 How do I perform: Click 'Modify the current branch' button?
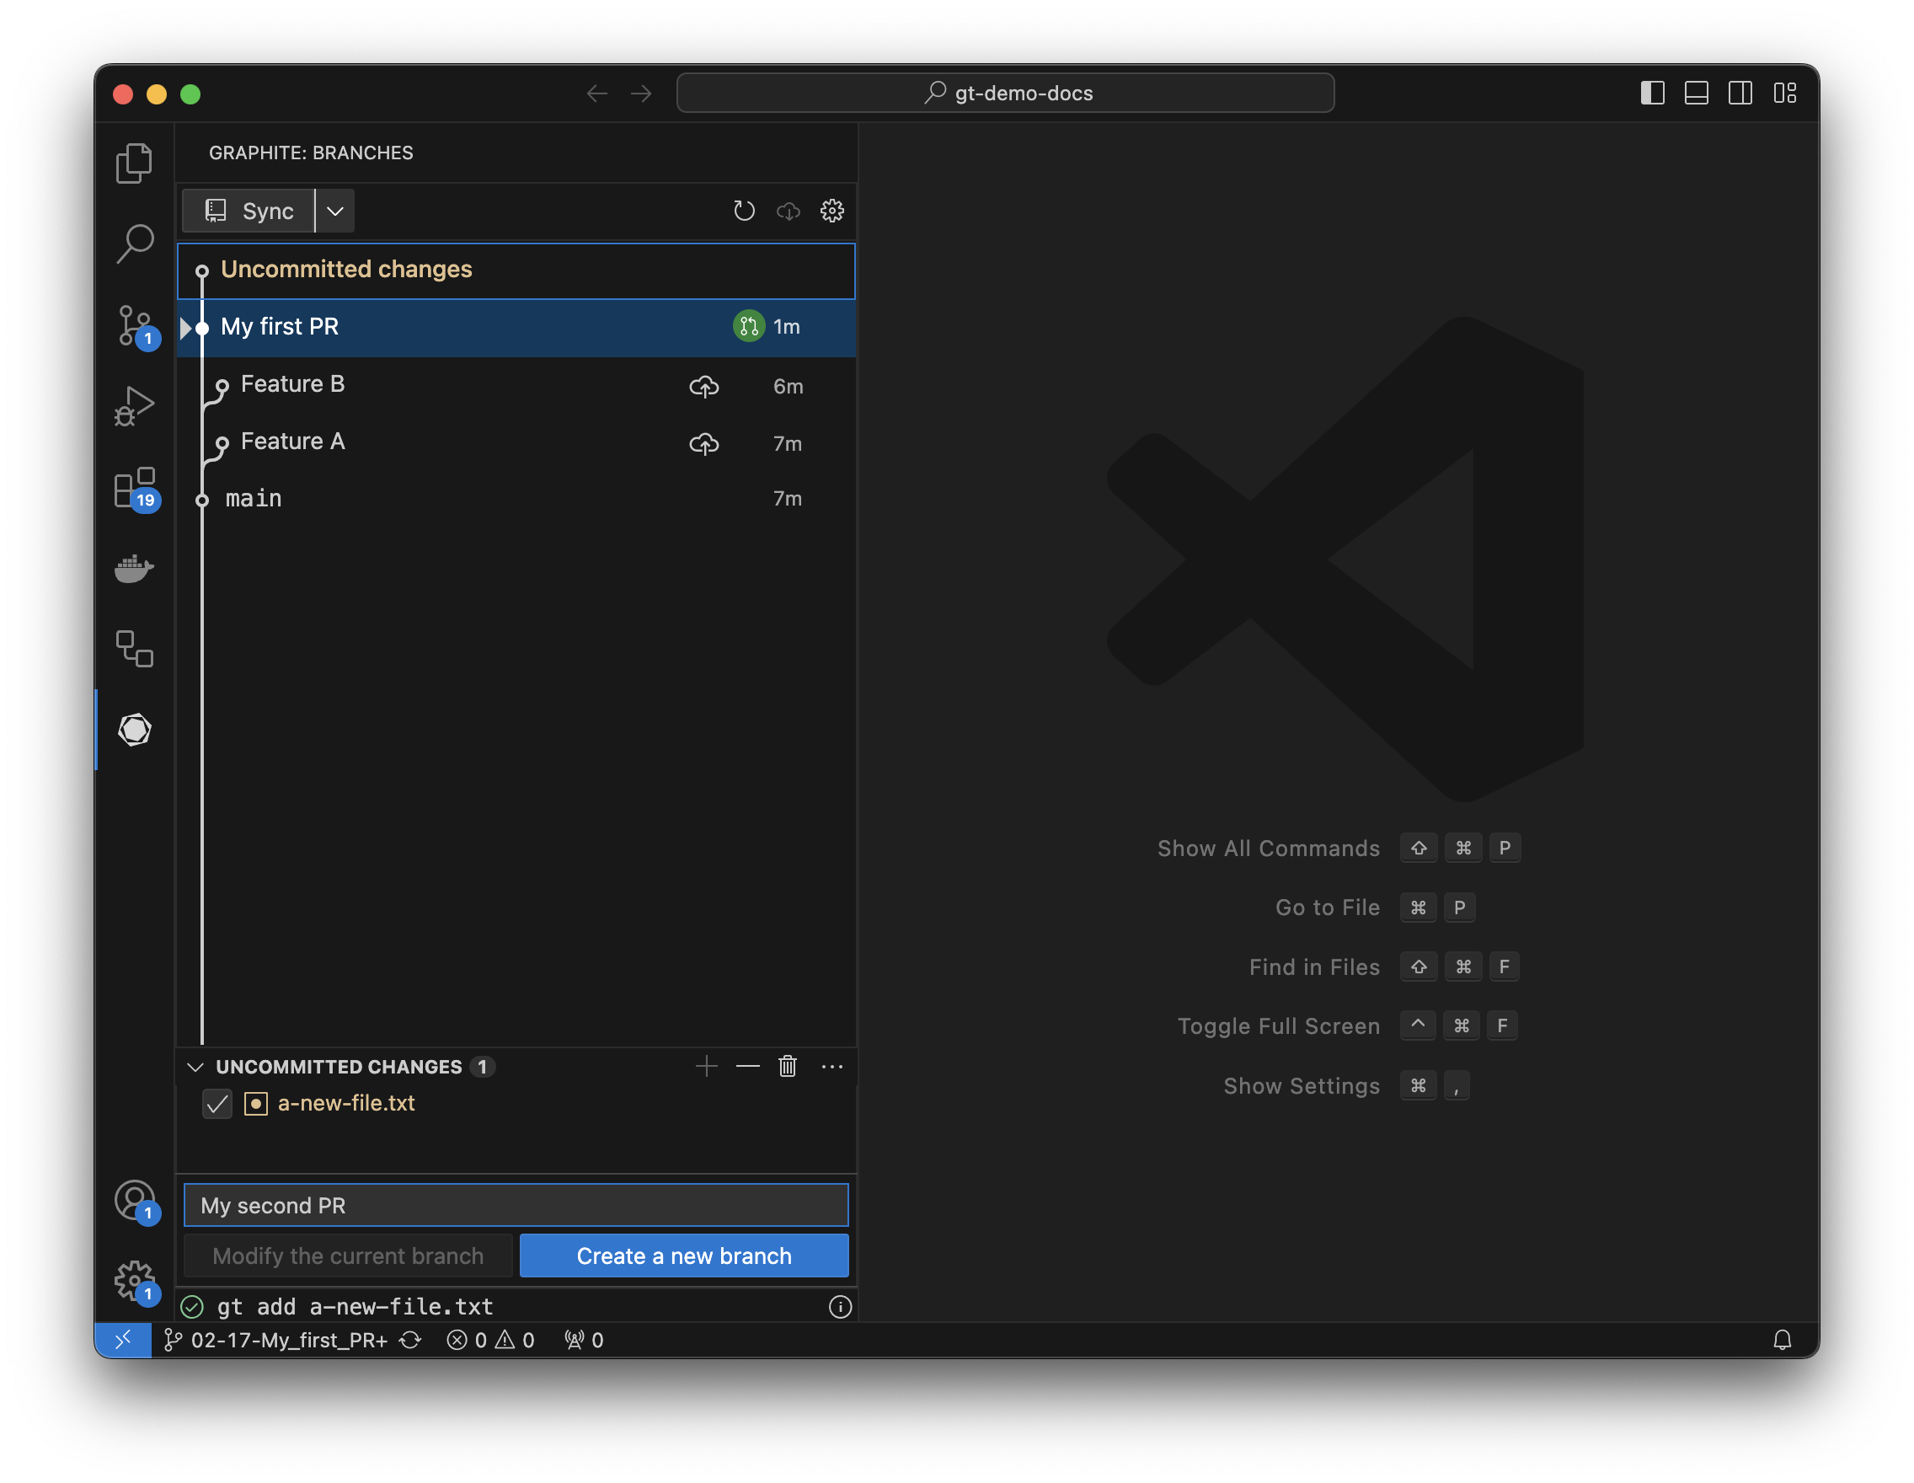(346, 1255)
